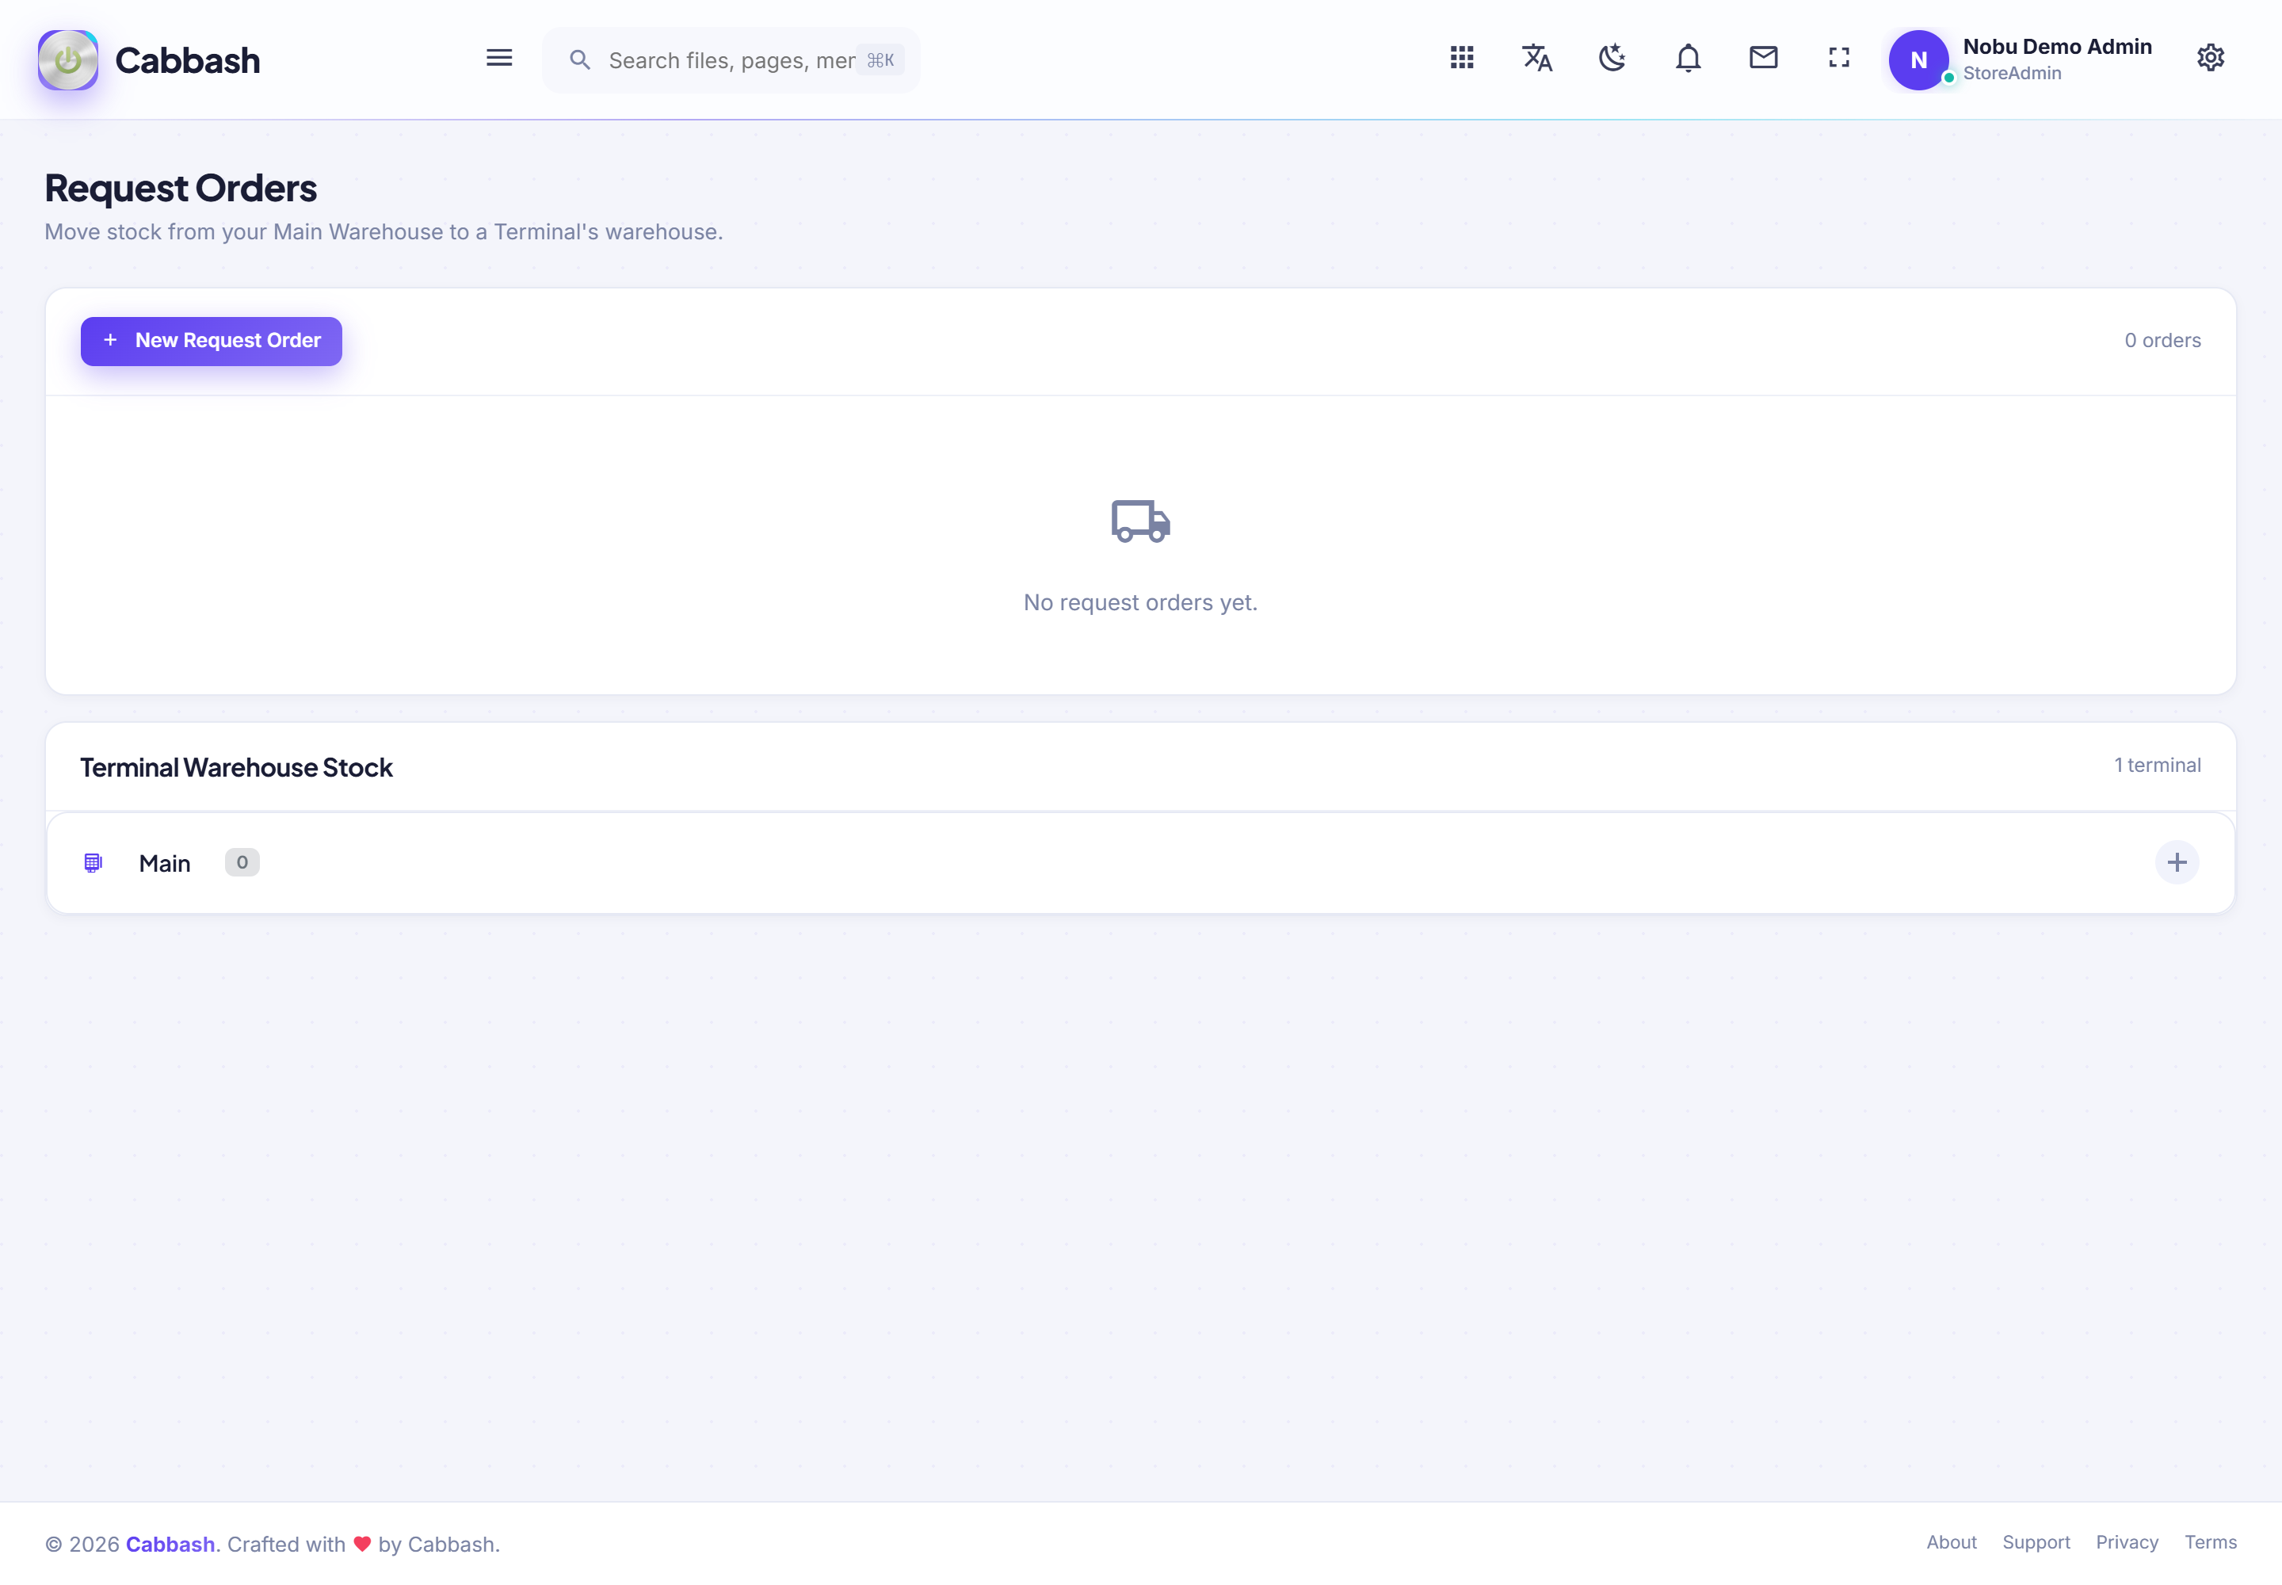Open the About footer link

1952,1542
